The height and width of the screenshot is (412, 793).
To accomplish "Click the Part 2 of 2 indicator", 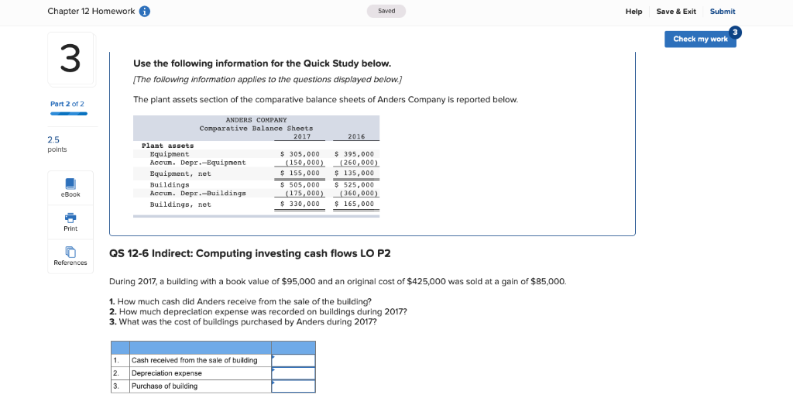I will [x=67, y=104].
